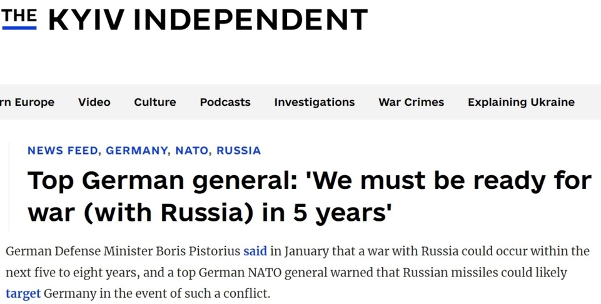Click the name Boris Pistorius in the summary
The width and height of the screenshot is (601, 304).
[x=198, y=251]
